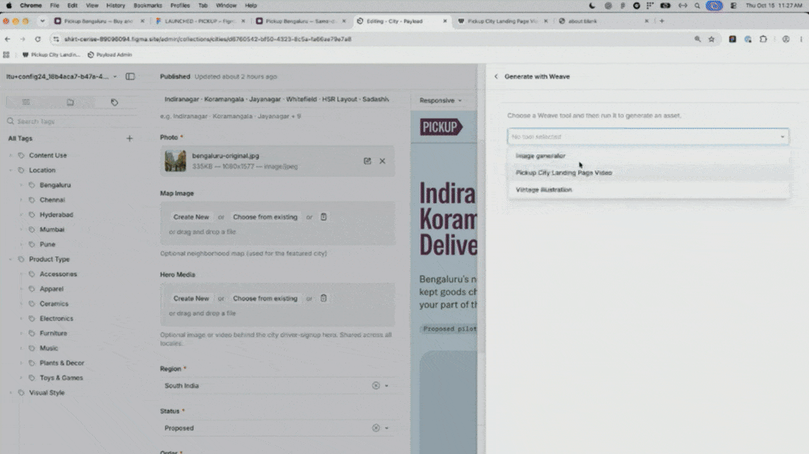Toggle the sidebar panel icon
Viewport: 809px width, 454px height.
130,76
